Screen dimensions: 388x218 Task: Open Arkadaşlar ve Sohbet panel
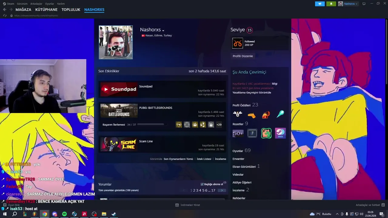(x=370, y=205)
